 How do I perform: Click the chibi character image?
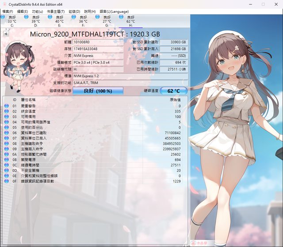click(x=17, y=62)
